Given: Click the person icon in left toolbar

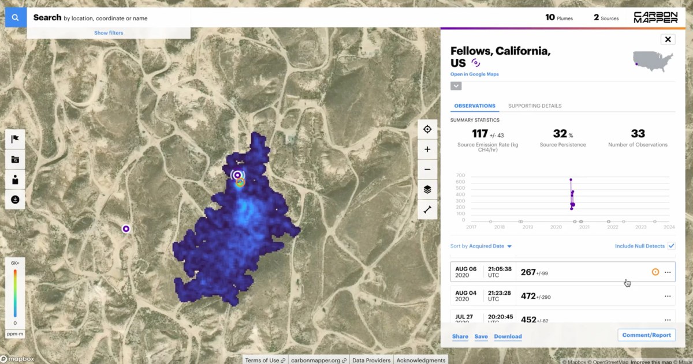Looking at the screenshot, I should click(15, 179).
